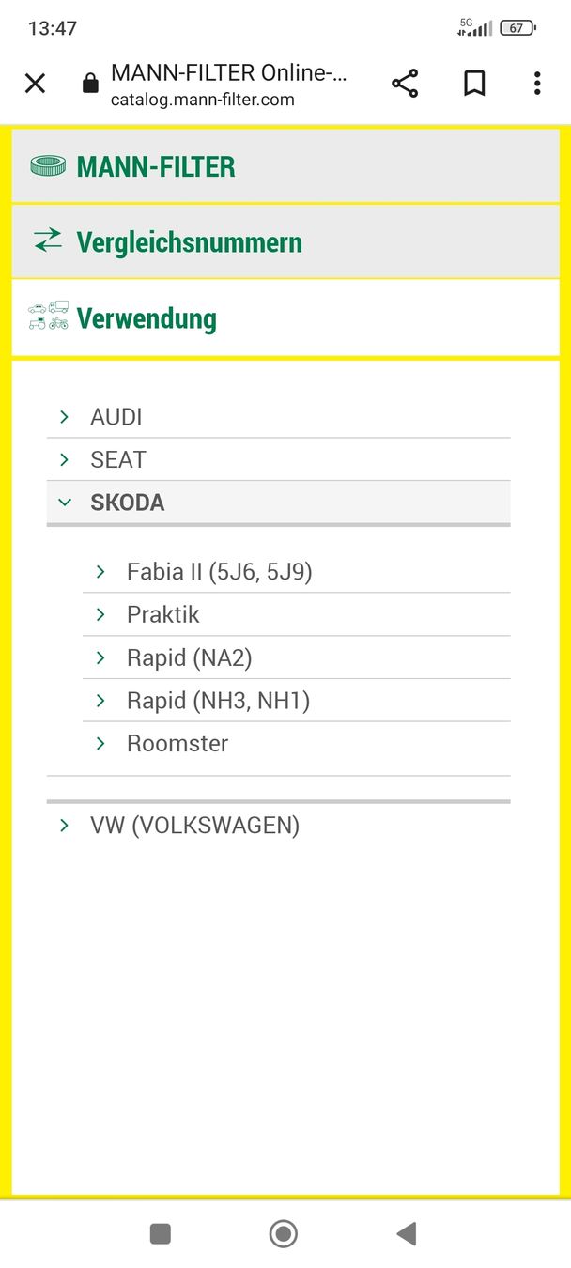Expand VW (VOLKSWAGEN) models

click(x=194, y=826)
